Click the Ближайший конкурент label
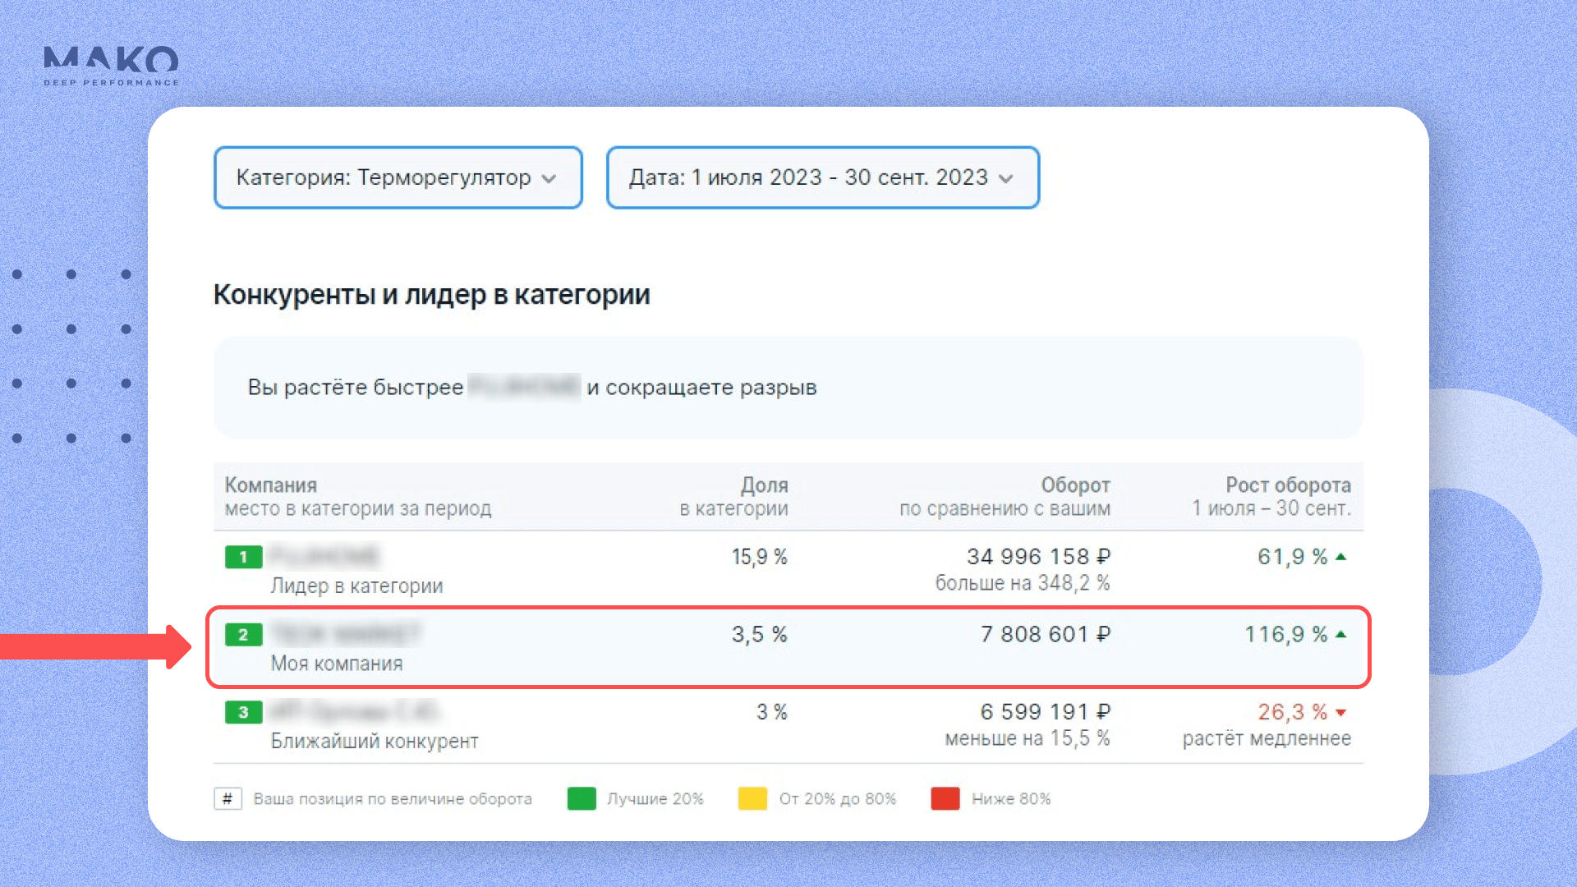Viewport: 1577px width, 887px height. [x=375, y=741]
